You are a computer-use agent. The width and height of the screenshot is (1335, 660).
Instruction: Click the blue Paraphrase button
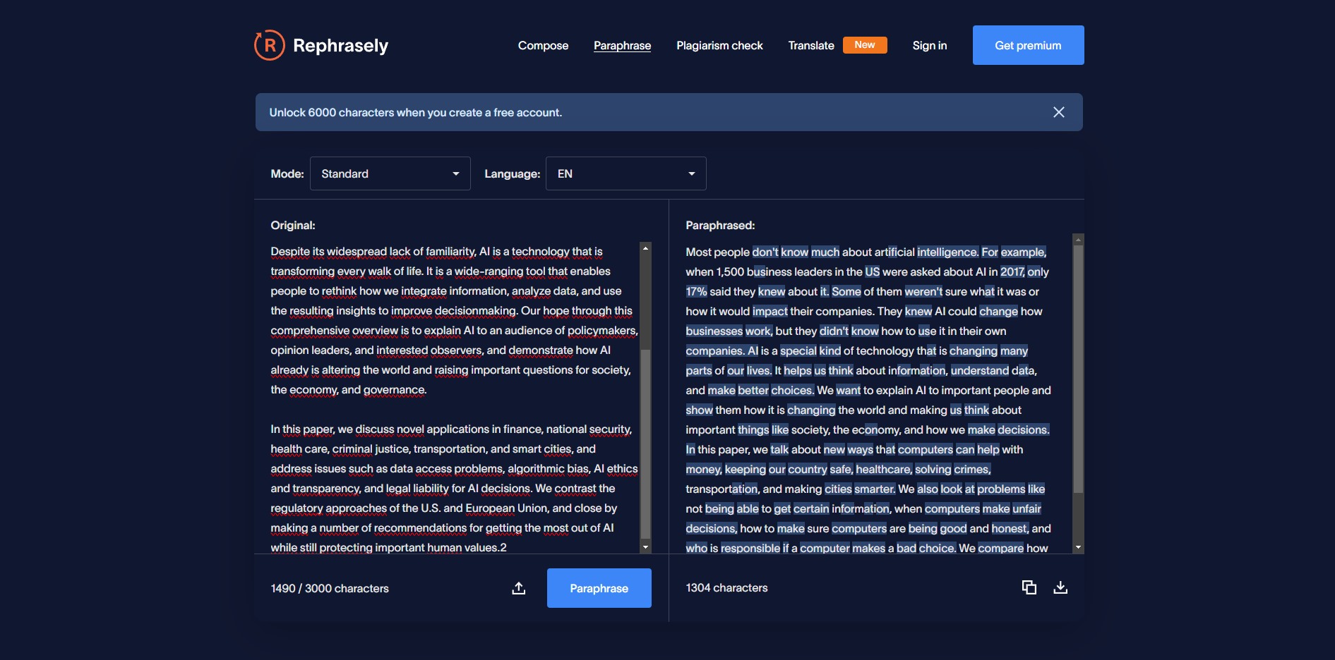point(599,588)
